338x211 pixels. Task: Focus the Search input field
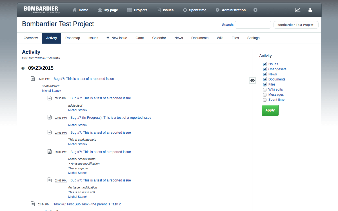(253, 25)
